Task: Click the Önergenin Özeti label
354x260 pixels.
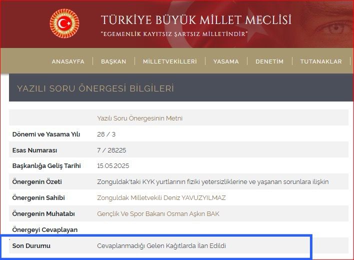Action: pos(37,181)
